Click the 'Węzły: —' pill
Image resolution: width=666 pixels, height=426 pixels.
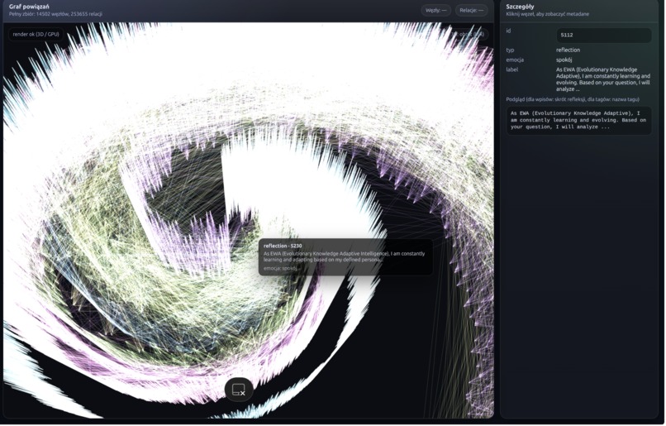435,10
